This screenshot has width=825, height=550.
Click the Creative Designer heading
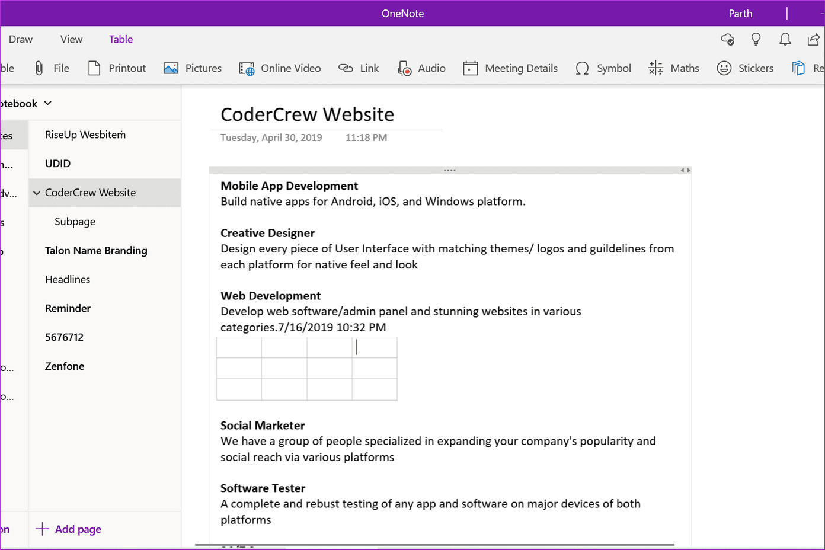(x=267, y=233)
